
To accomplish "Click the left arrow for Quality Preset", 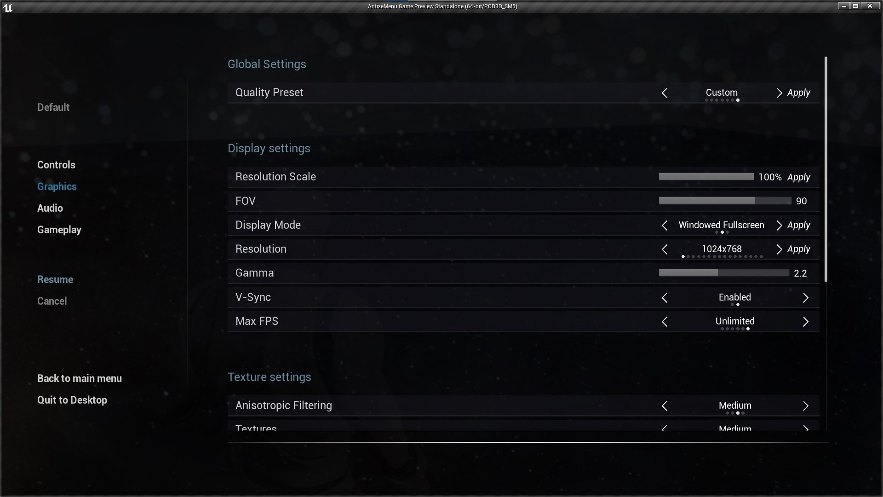I will tap(665, 93).
